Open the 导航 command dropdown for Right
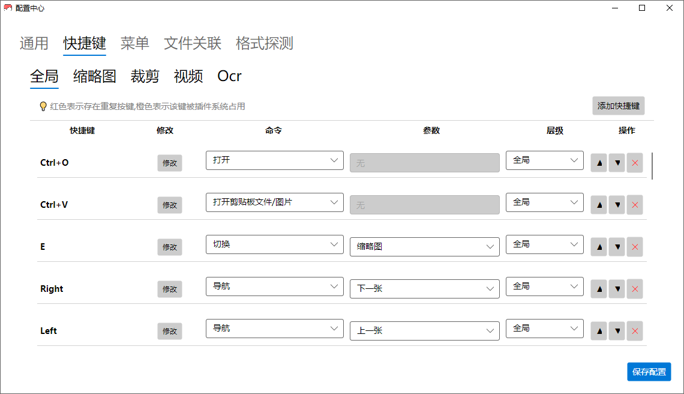The image size is (684, 394). (274, 286)
